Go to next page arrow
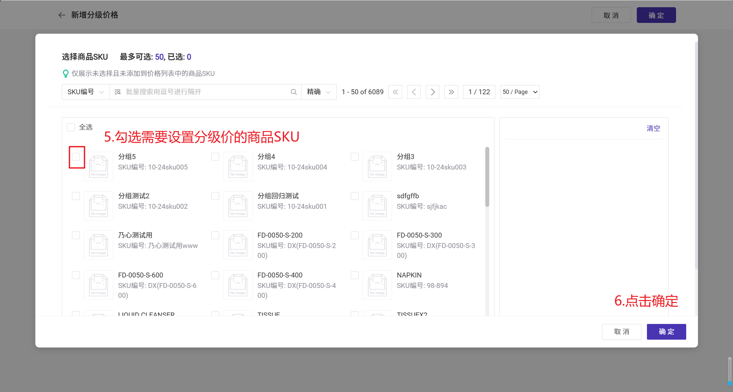The image size is (733, 392). (433, 92)
